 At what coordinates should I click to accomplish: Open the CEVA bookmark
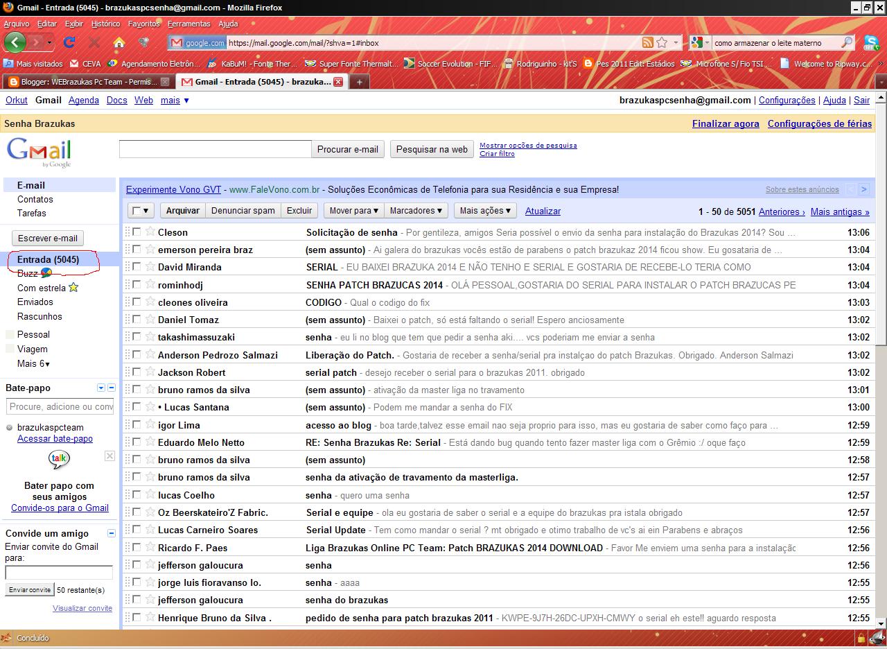point(85,63)
